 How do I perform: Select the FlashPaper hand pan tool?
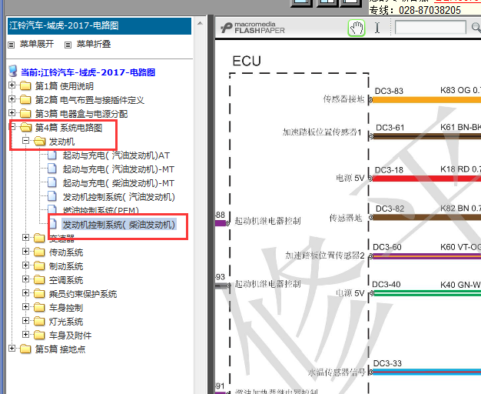(x=357, y=28)
